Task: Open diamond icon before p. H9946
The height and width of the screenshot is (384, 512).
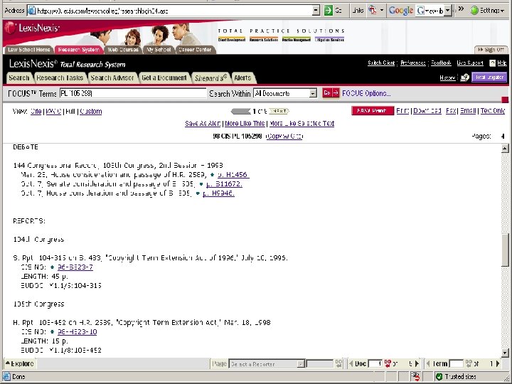Action: pyautogui.click(x=198, y=193)
